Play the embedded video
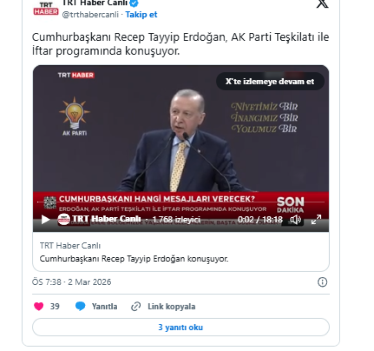The height and width of the screenshot is (351, 374). point(45,219)
